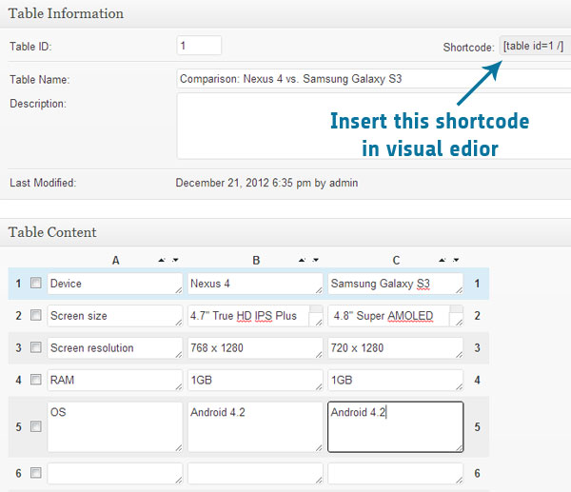This screenshot has width=571, height=492.
Task: Edit the 720 x 1280 cell
Action: 396,347
